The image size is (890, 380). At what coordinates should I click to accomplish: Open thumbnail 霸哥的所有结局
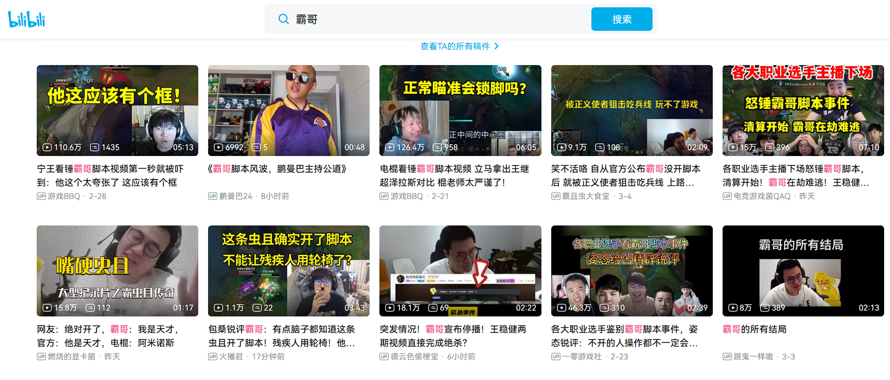pos(803,271)
